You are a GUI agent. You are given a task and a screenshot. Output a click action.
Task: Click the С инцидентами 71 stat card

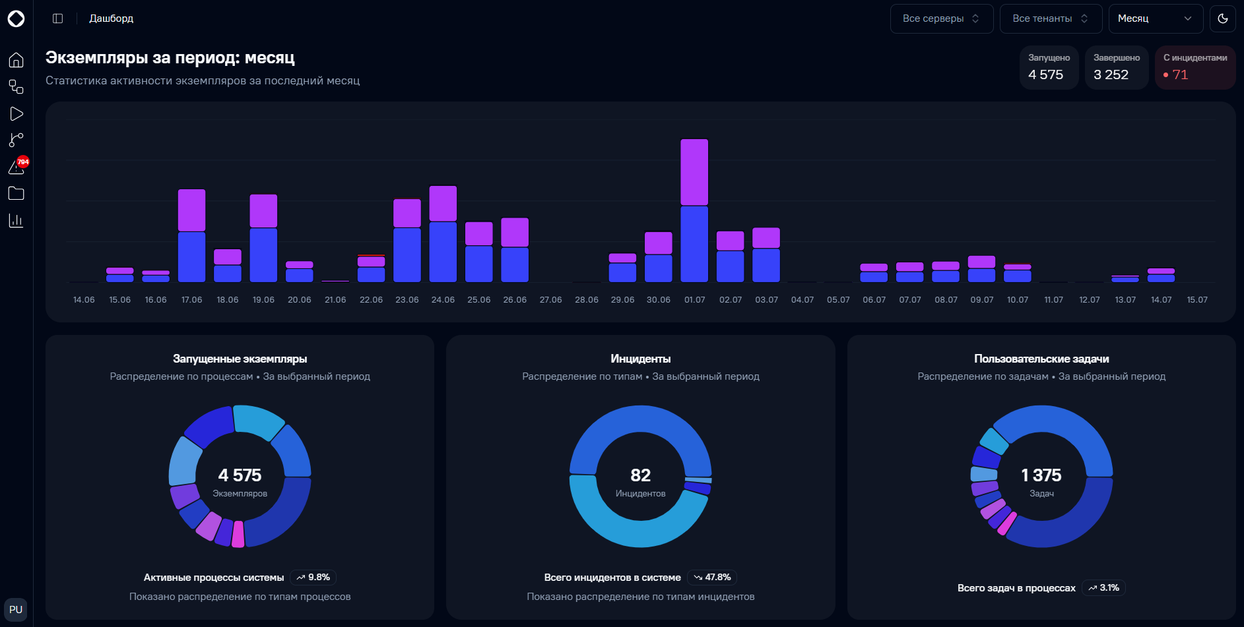click(1195, 67)
